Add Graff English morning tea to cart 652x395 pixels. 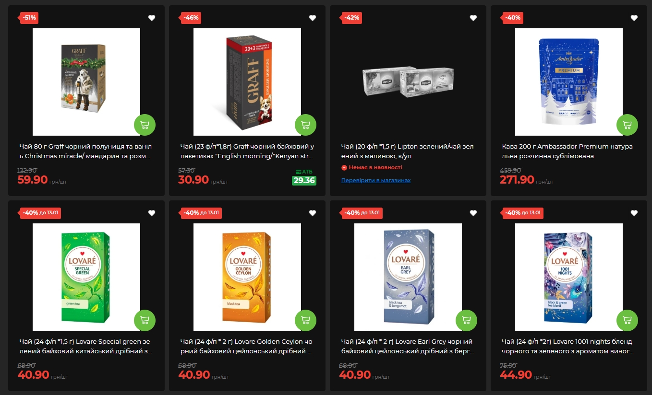tap(305, 125)
